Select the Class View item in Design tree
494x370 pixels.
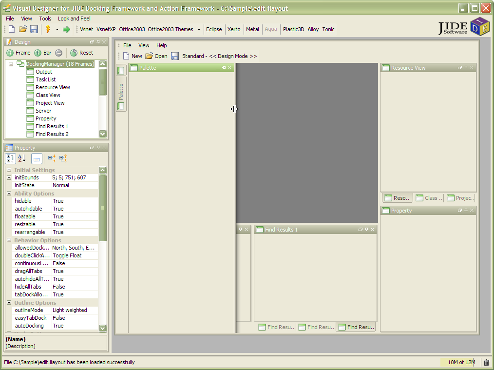(48, 95)
